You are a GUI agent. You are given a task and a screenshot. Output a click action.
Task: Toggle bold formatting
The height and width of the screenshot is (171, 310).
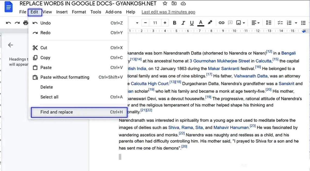click(175, 23)
